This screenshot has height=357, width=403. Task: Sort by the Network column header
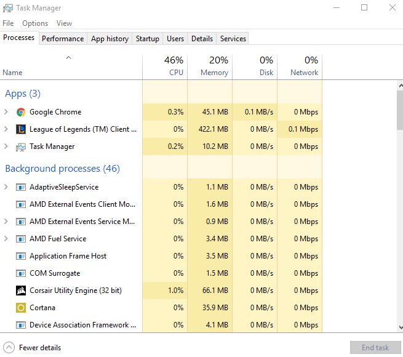[300, 66]
